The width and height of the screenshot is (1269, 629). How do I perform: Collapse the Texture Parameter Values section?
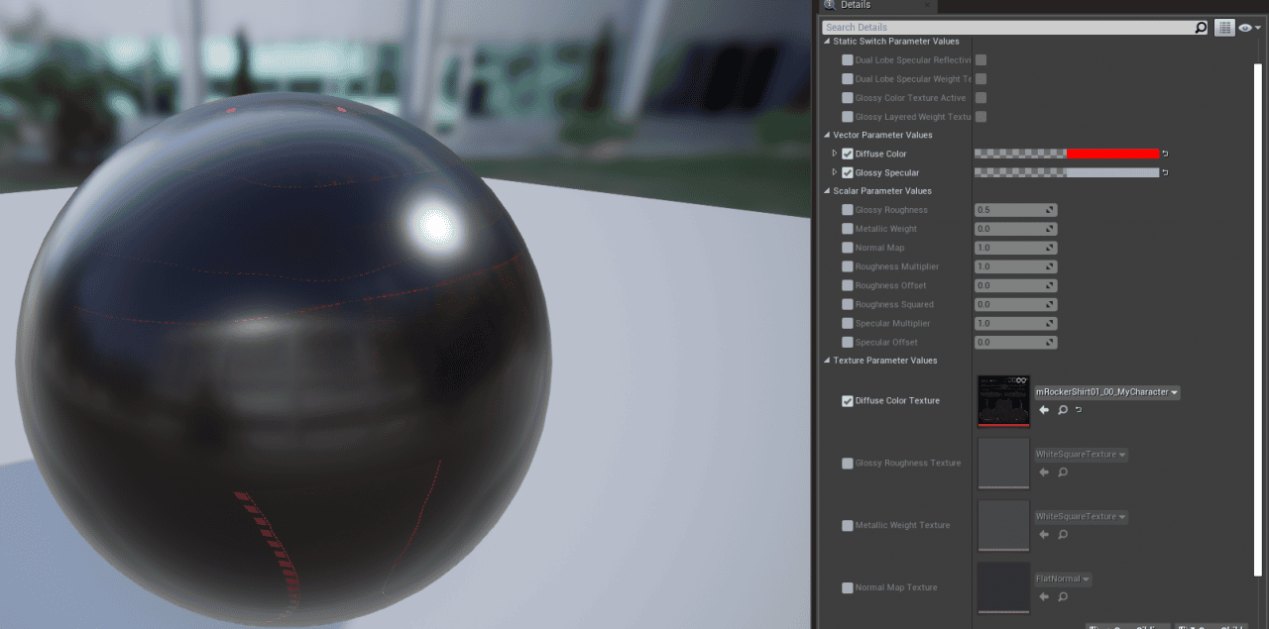coord(828,361)
